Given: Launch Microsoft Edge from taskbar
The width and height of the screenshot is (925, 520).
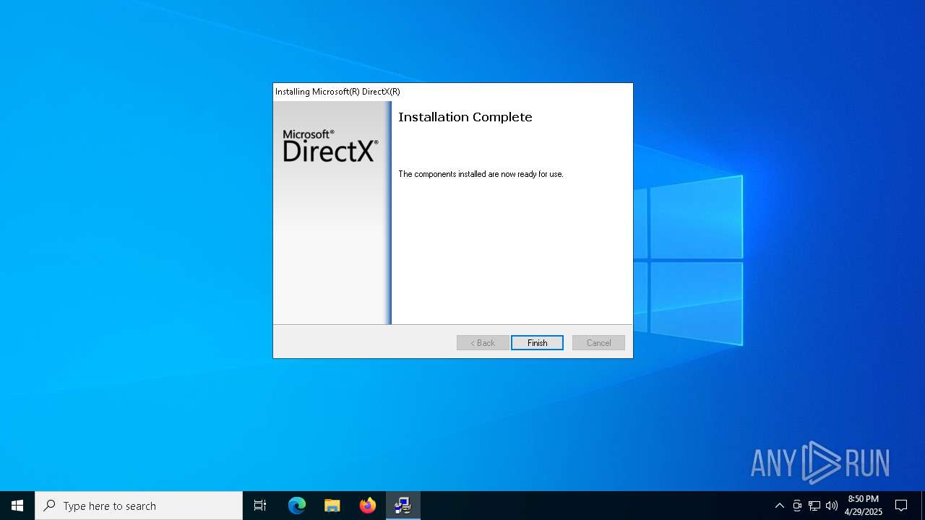Looking at the screenshot, I should (x=297, y=506).
